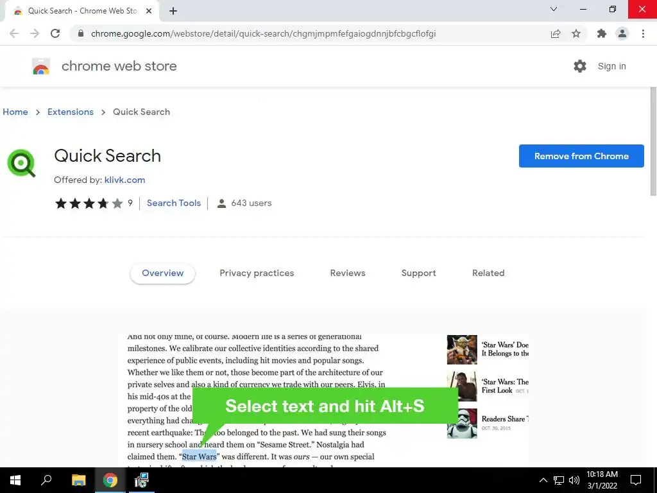Open taskbar search magnifier

pos(46,480)
